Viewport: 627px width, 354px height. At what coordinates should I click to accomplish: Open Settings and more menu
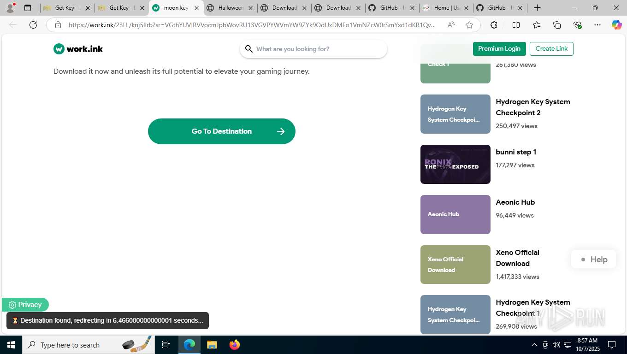(597, 25)
